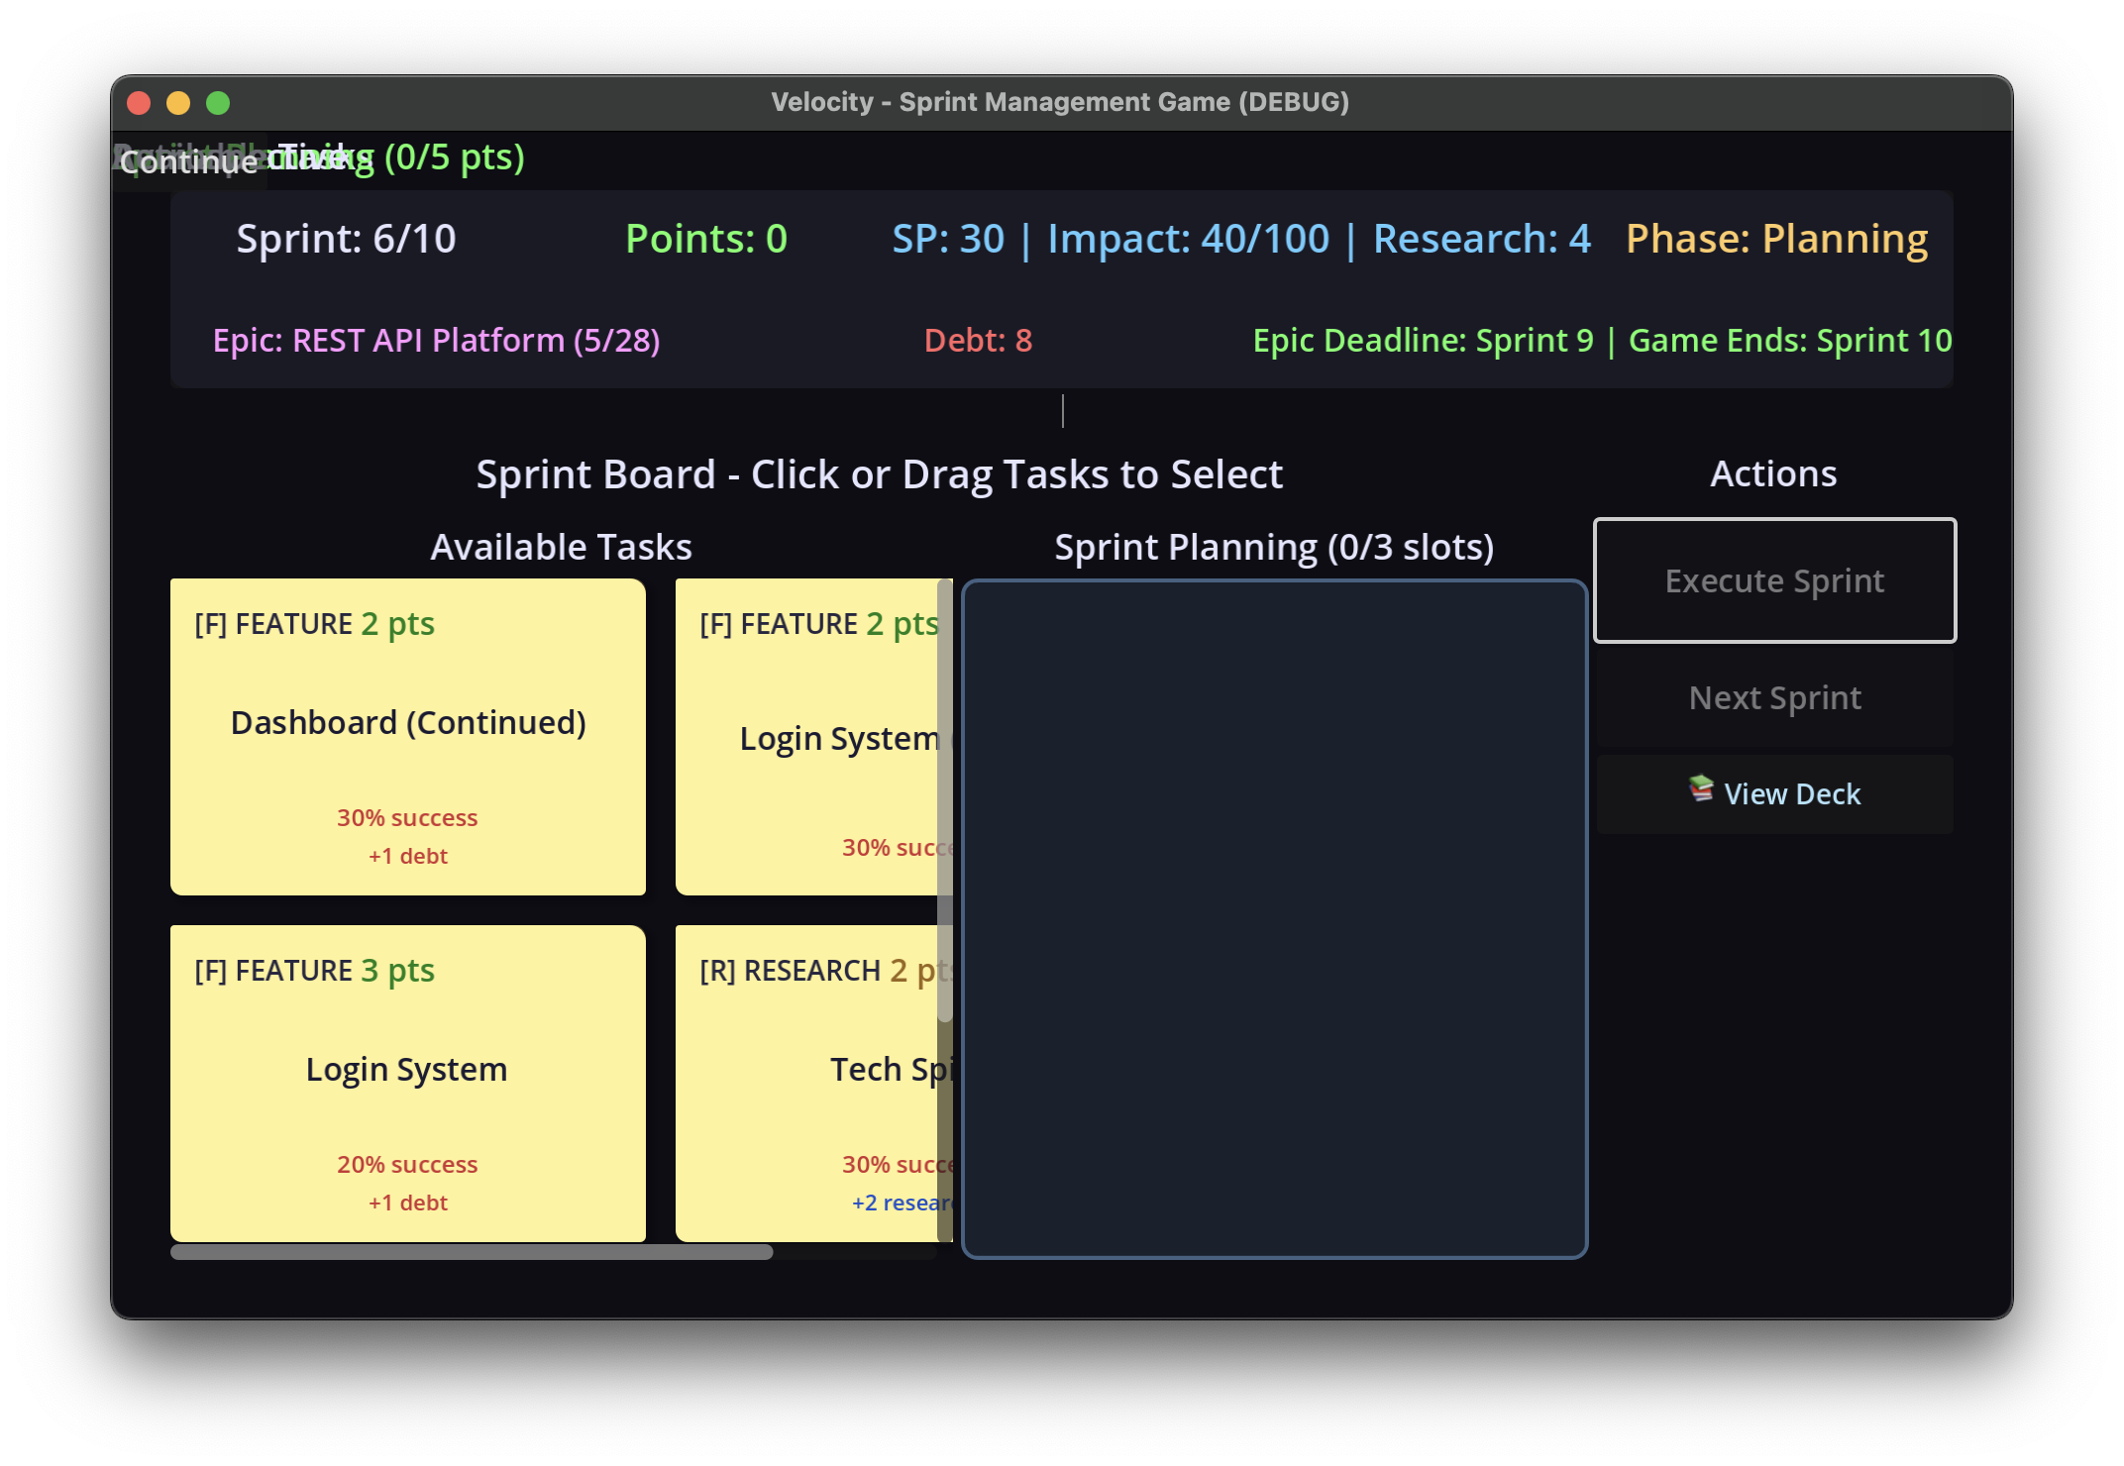Click the Execute Sprint button
The height and width of the screenshot is (1466, 2124).
coord(1773,580)
